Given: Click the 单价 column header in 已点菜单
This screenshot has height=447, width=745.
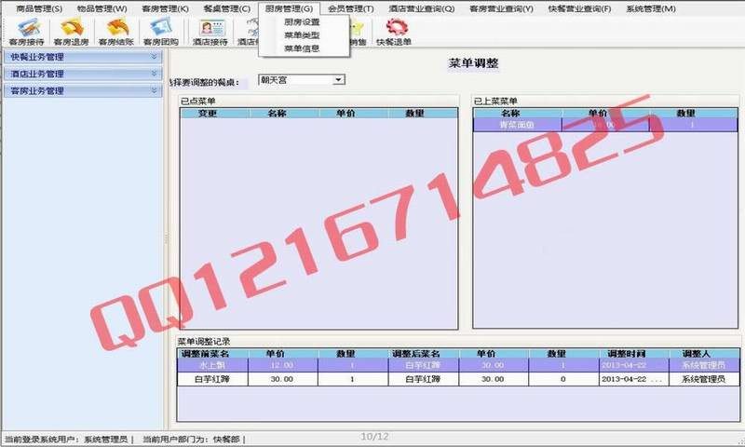Looking at the screenshot, I should 354,113.
